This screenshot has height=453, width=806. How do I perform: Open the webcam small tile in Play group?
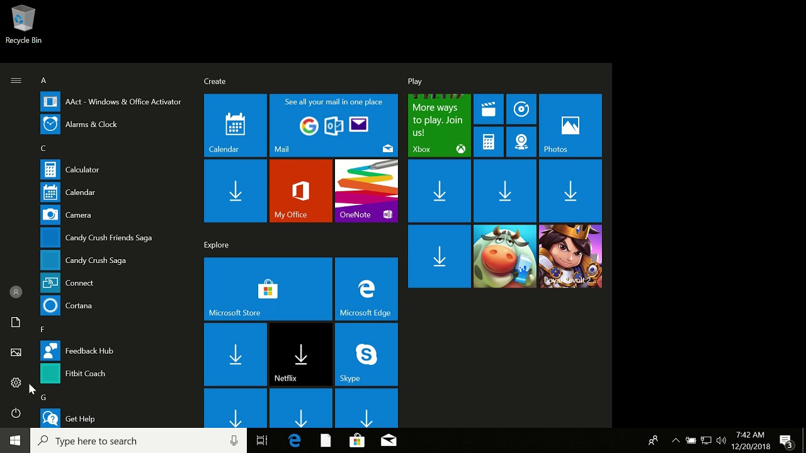pyautogui.click(x=521, y=142)
